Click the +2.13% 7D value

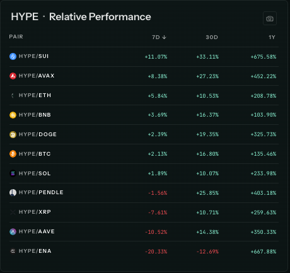pos(158,154)
